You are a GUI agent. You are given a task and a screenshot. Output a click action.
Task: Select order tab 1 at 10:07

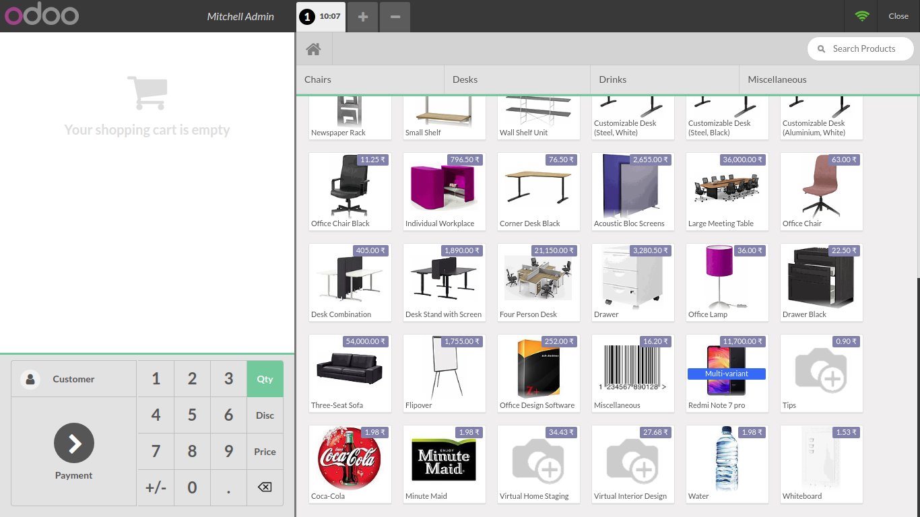(x=321, y=16)
